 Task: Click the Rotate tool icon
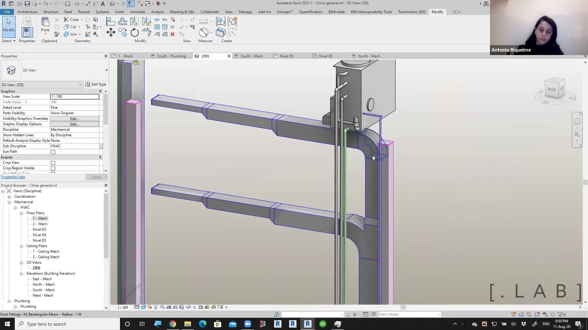(x=135, y=32)
